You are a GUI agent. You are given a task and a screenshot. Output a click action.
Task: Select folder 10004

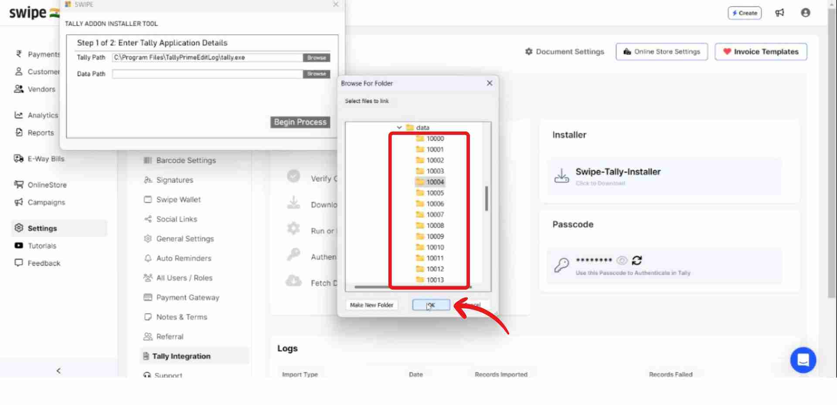click(430, 182)
